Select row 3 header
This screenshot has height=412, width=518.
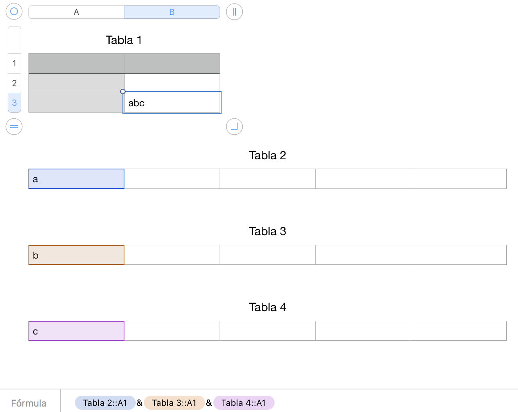click(14, 103)
